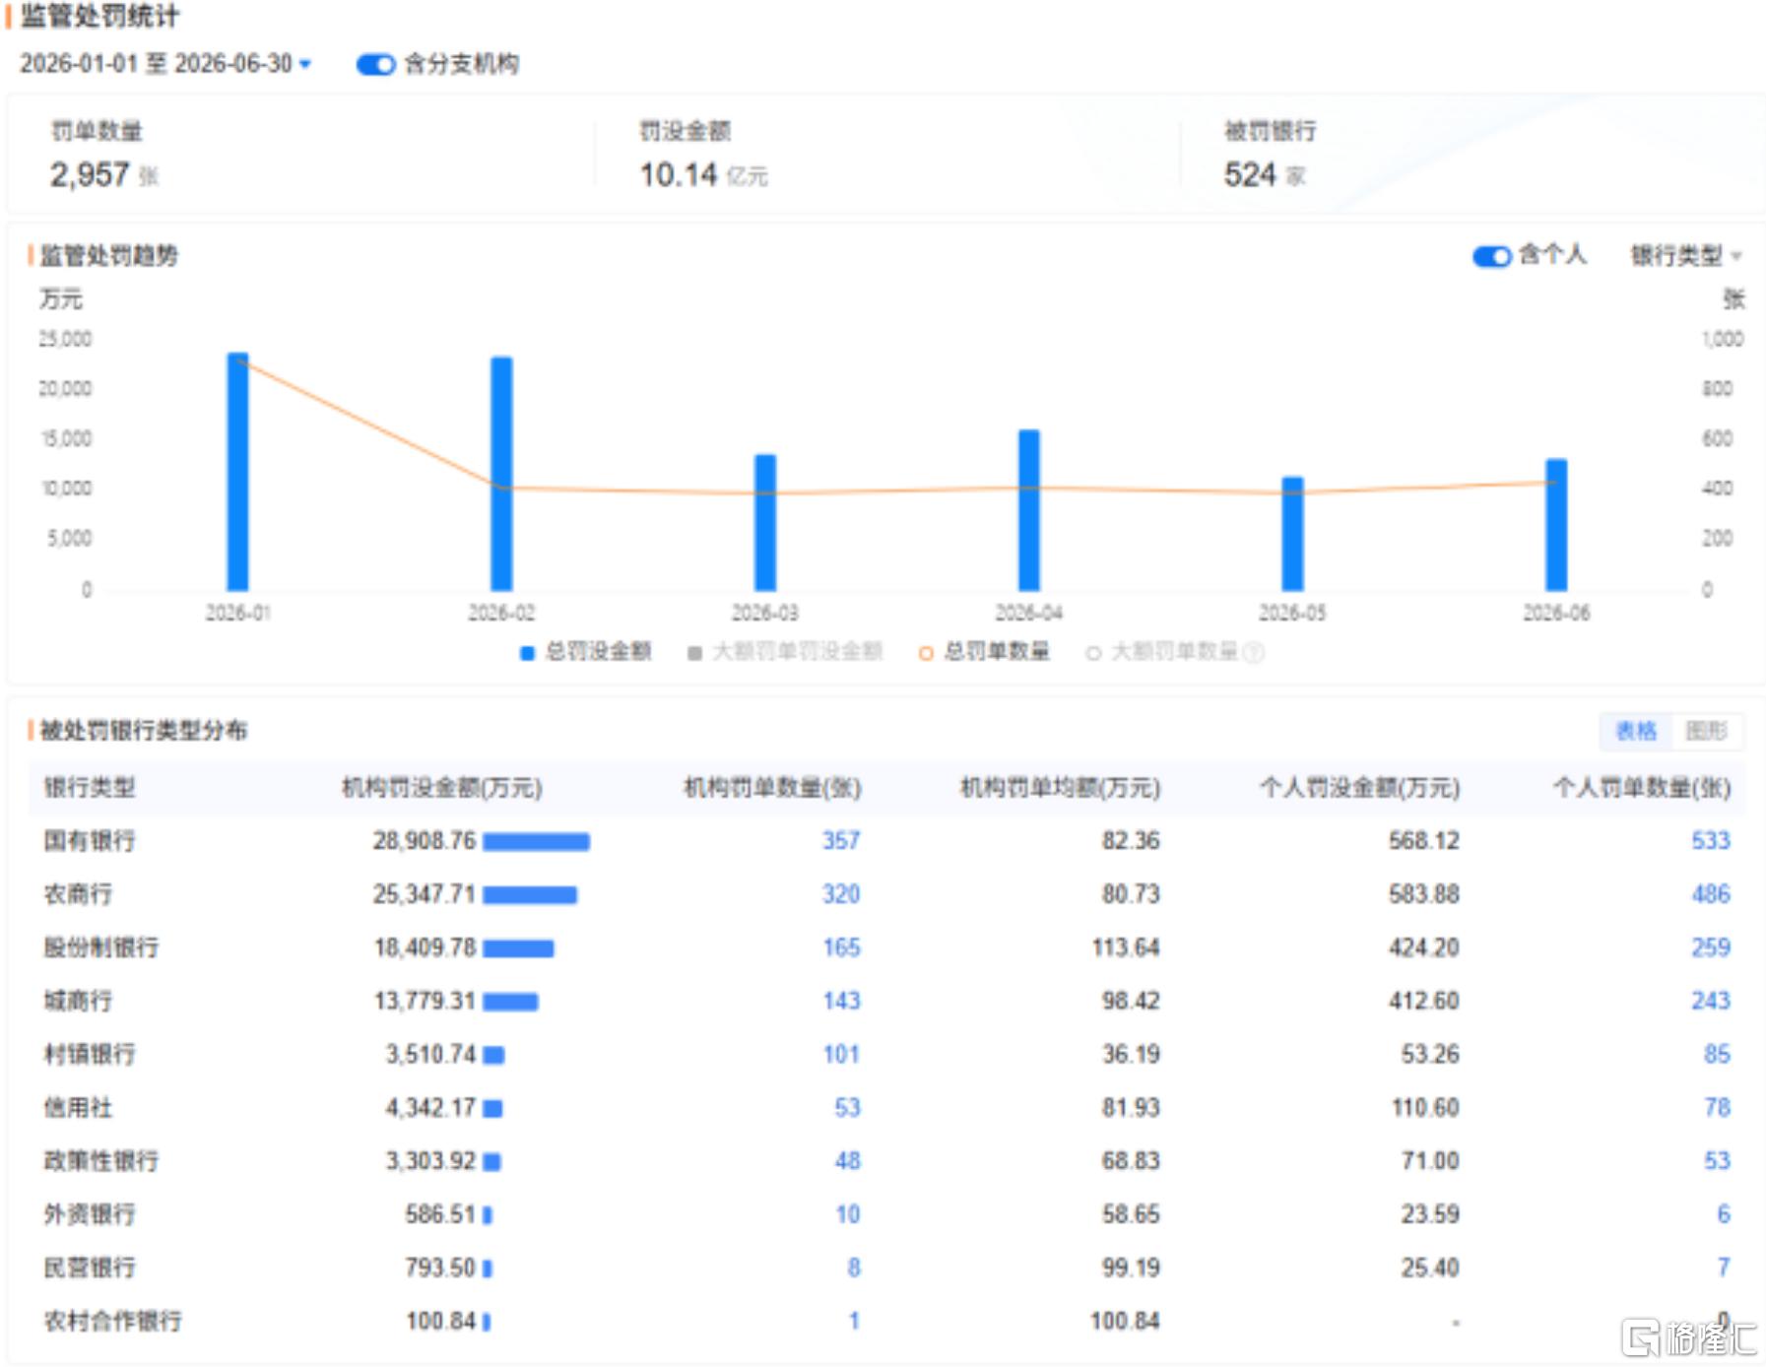Click the 被罚银行 value 524
1766x1367 pixels.
(1250, 175)
